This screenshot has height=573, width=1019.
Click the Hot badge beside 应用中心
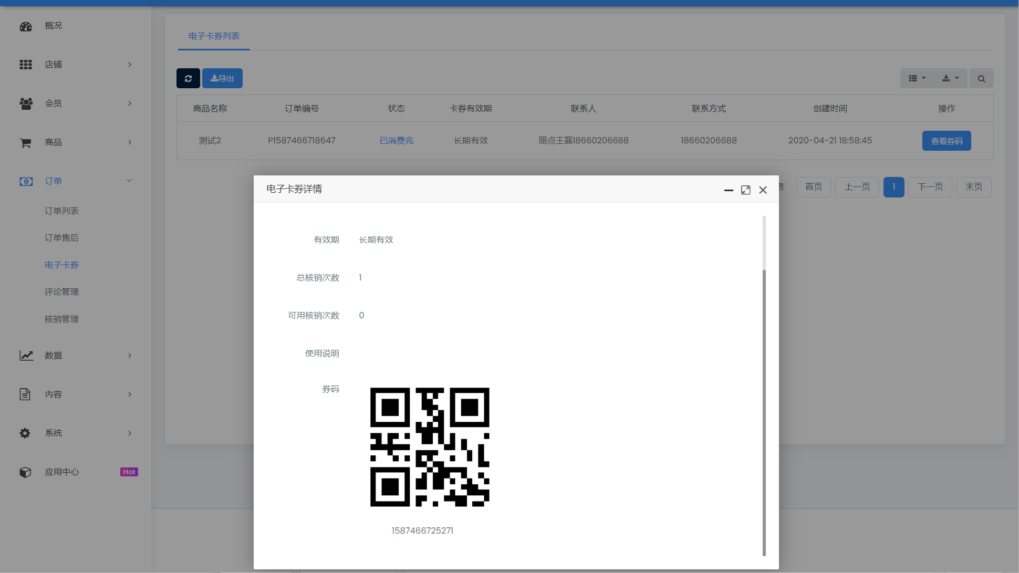pos(129,472)
